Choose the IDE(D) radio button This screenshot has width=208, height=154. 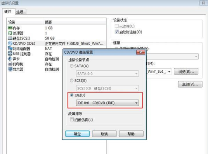click(71, 95)
